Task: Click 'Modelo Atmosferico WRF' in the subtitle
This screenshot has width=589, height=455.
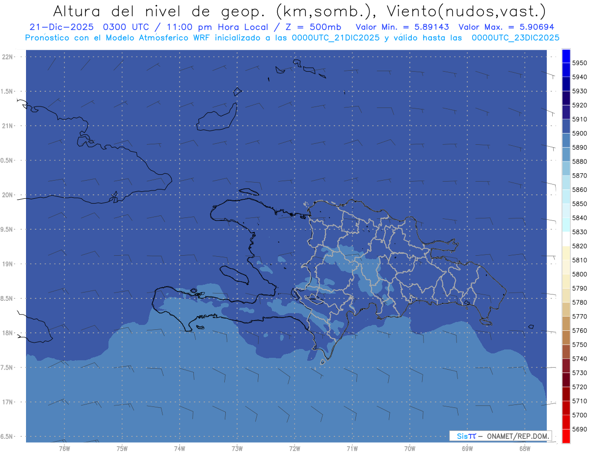Action: pos(158,38)
